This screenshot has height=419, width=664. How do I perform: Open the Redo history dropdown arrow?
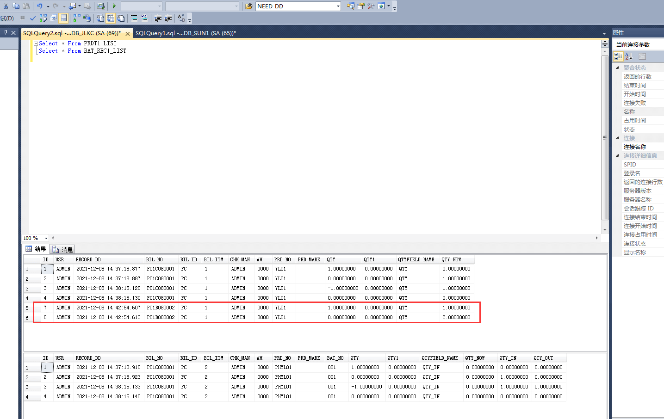[x=64, y=6]
